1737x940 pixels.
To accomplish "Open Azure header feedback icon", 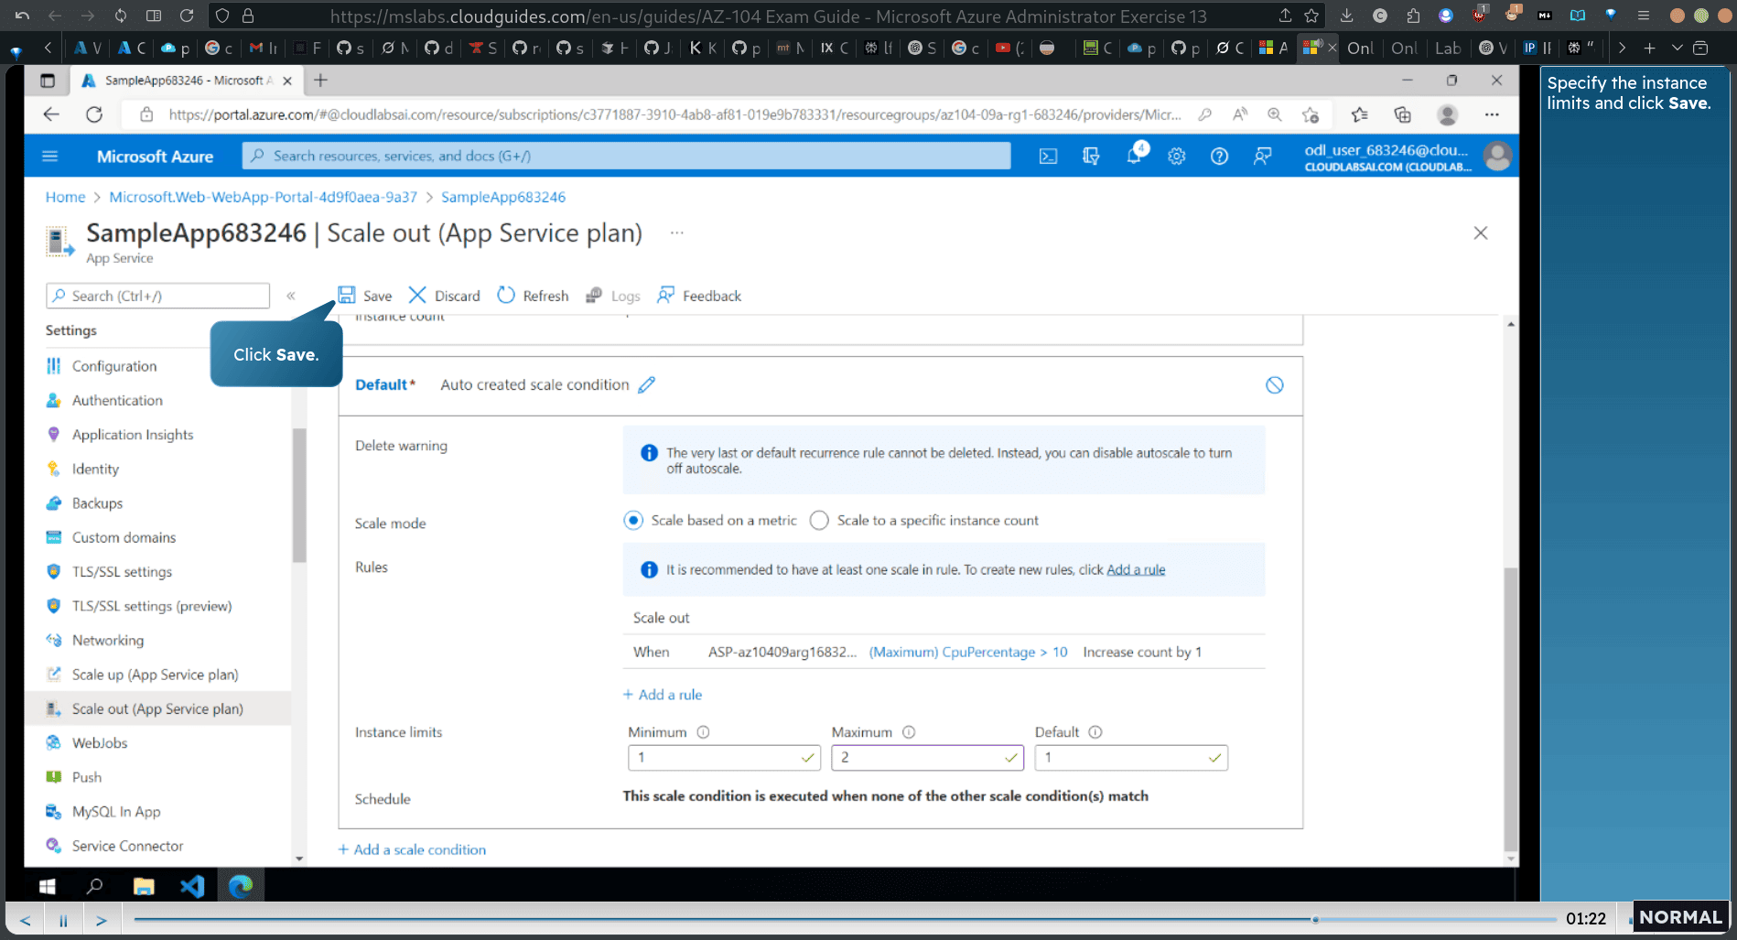I will tap(1262, 157).
